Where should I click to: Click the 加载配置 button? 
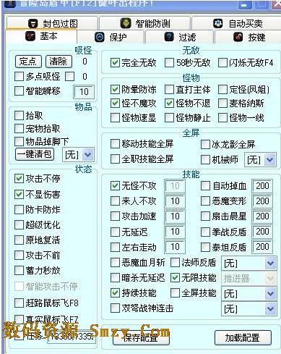[x=243, y=337]
